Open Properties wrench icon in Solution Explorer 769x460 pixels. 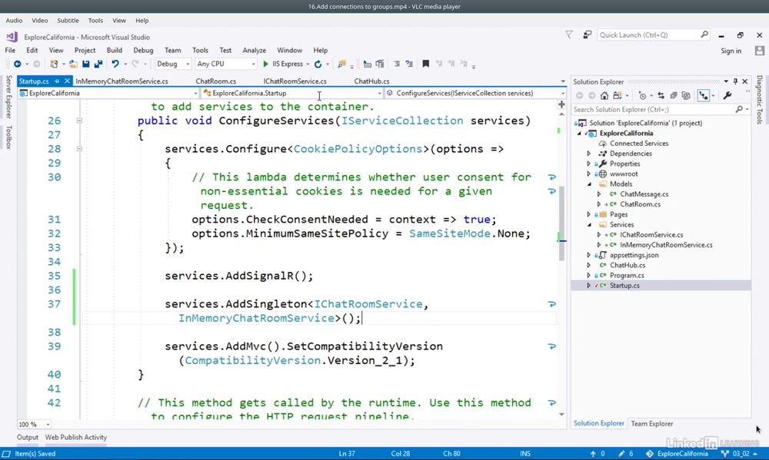click(x=727, y=96)
